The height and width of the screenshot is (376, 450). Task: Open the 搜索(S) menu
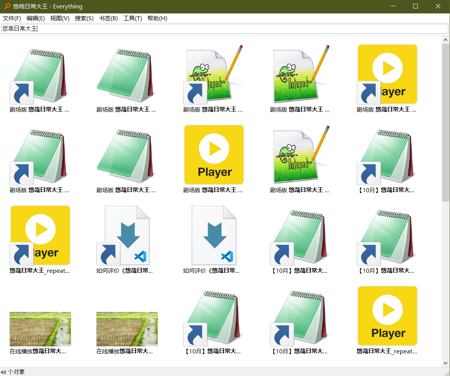84,18
